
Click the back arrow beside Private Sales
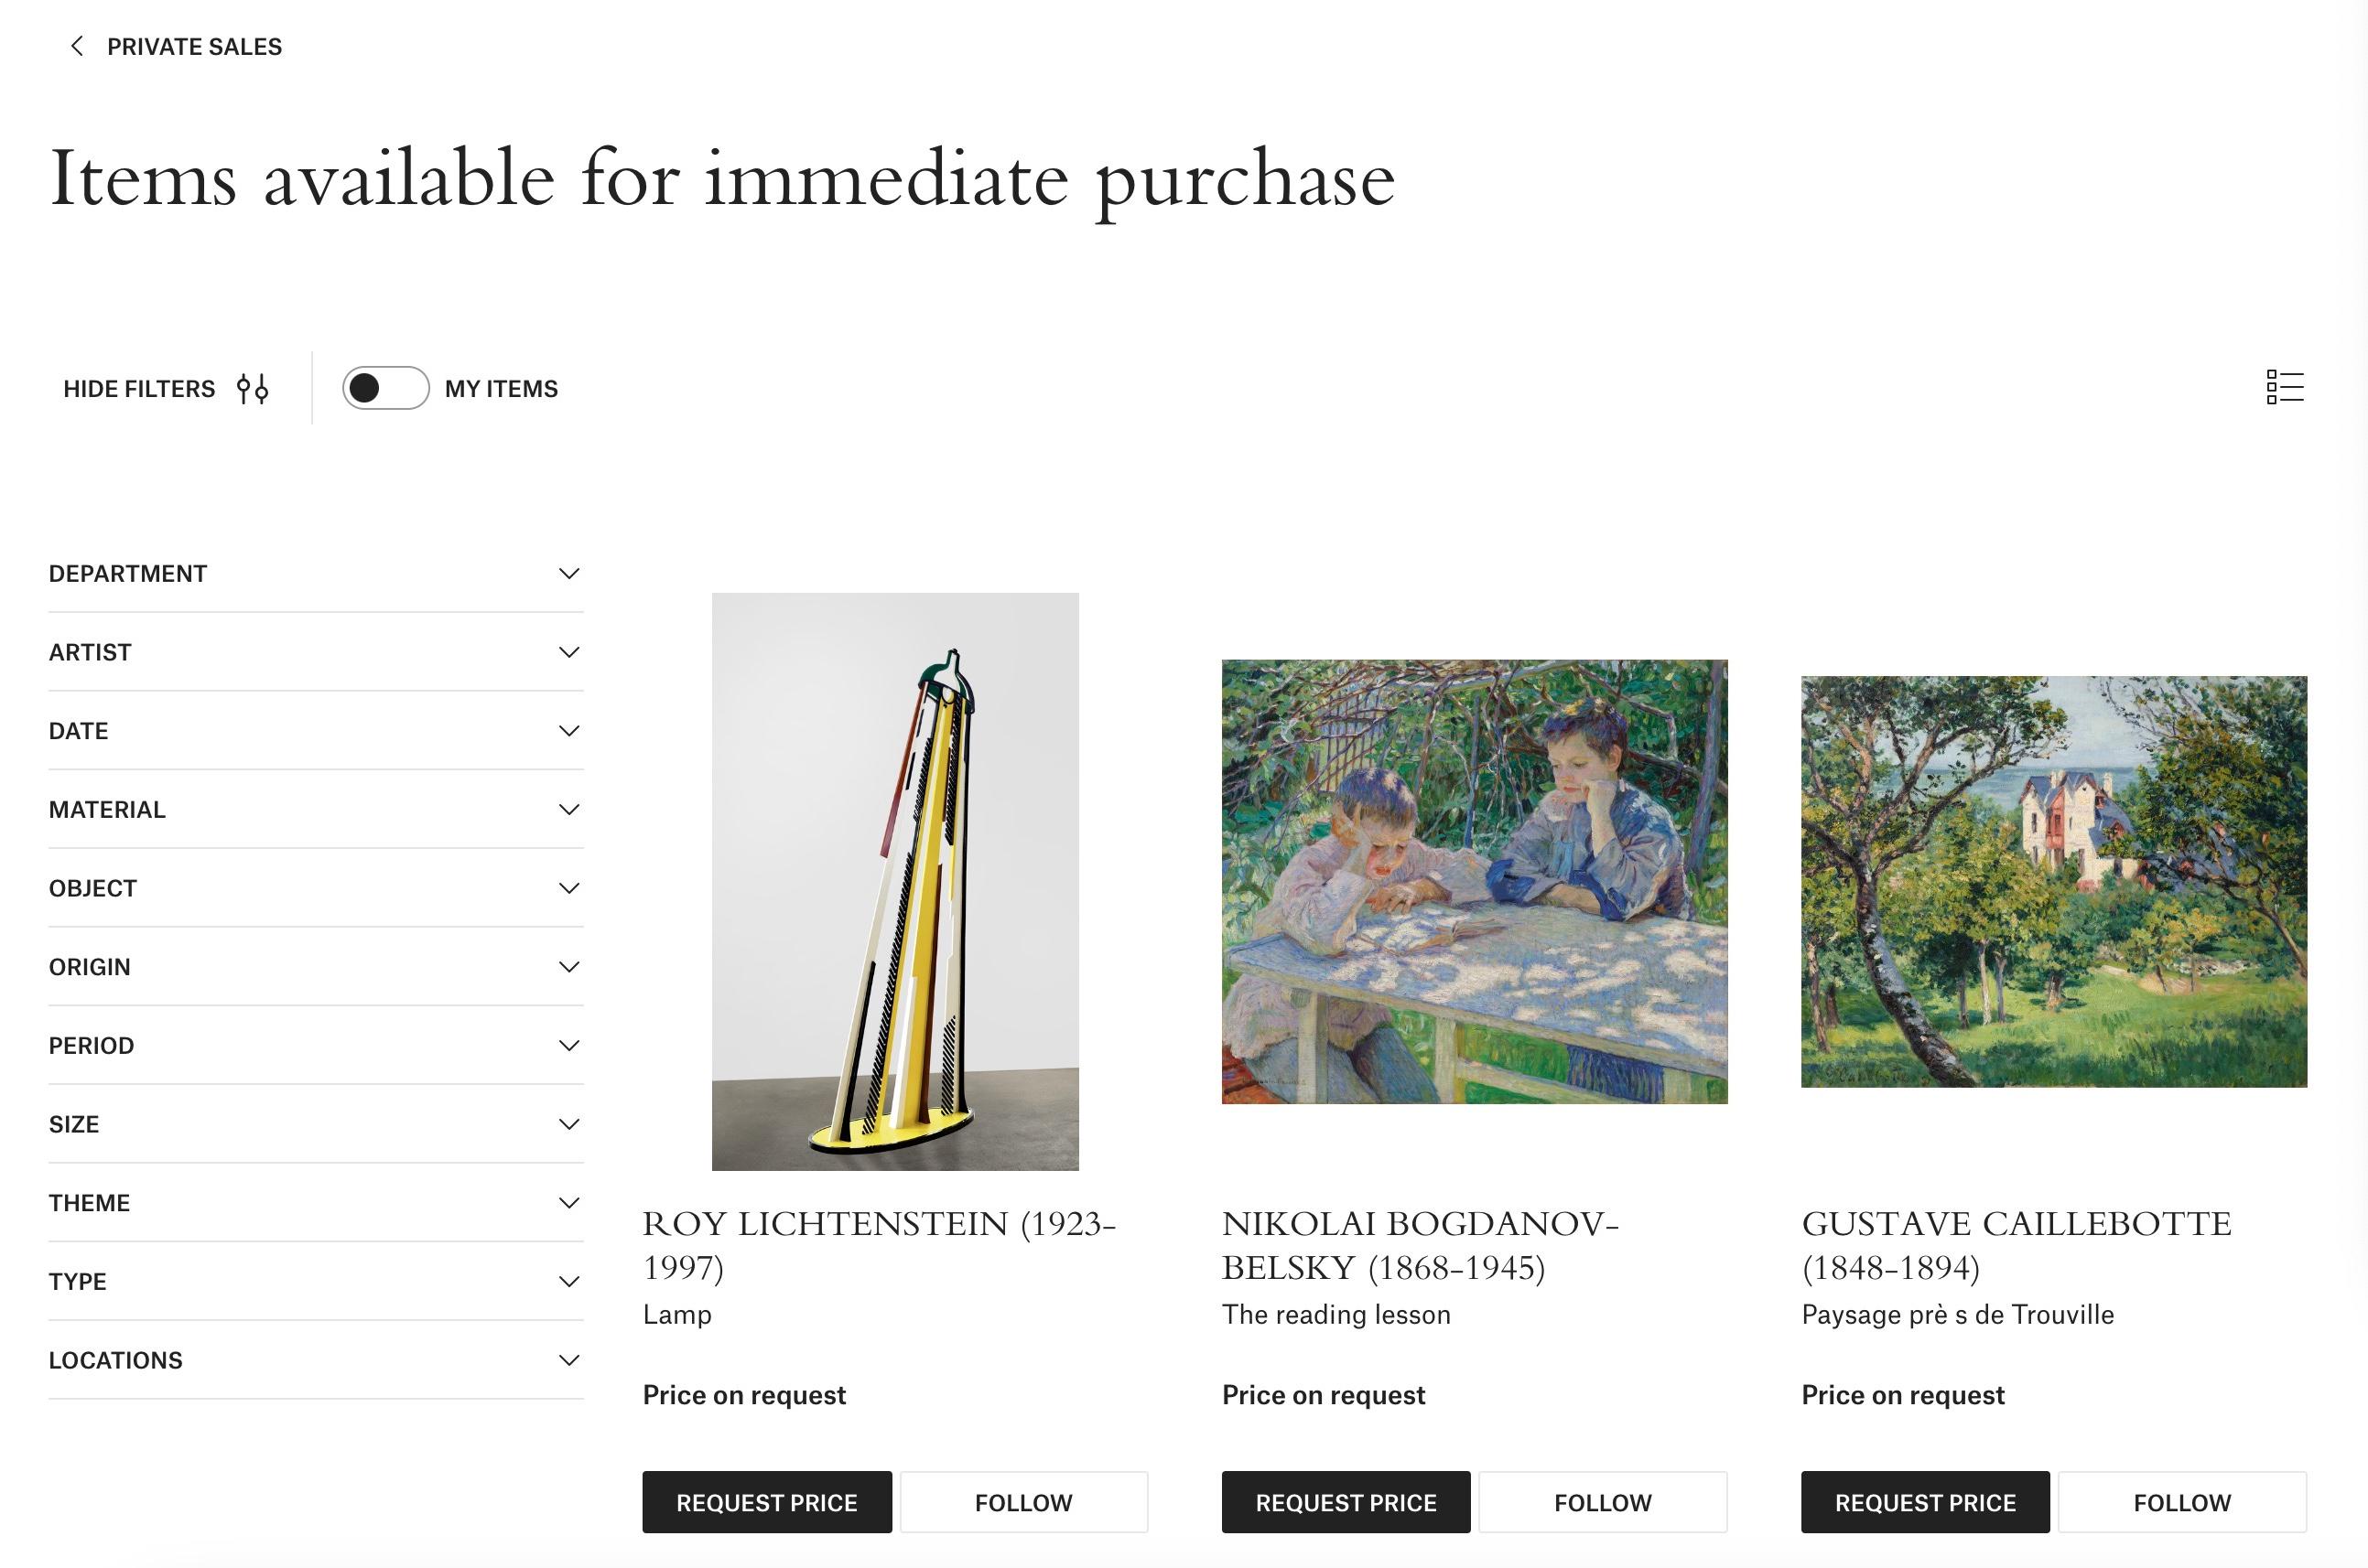coord(77,46)
